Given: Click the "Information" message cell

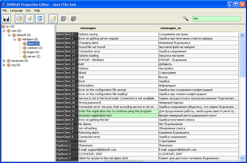Looking at the screenshot, I should pos(118,86).
